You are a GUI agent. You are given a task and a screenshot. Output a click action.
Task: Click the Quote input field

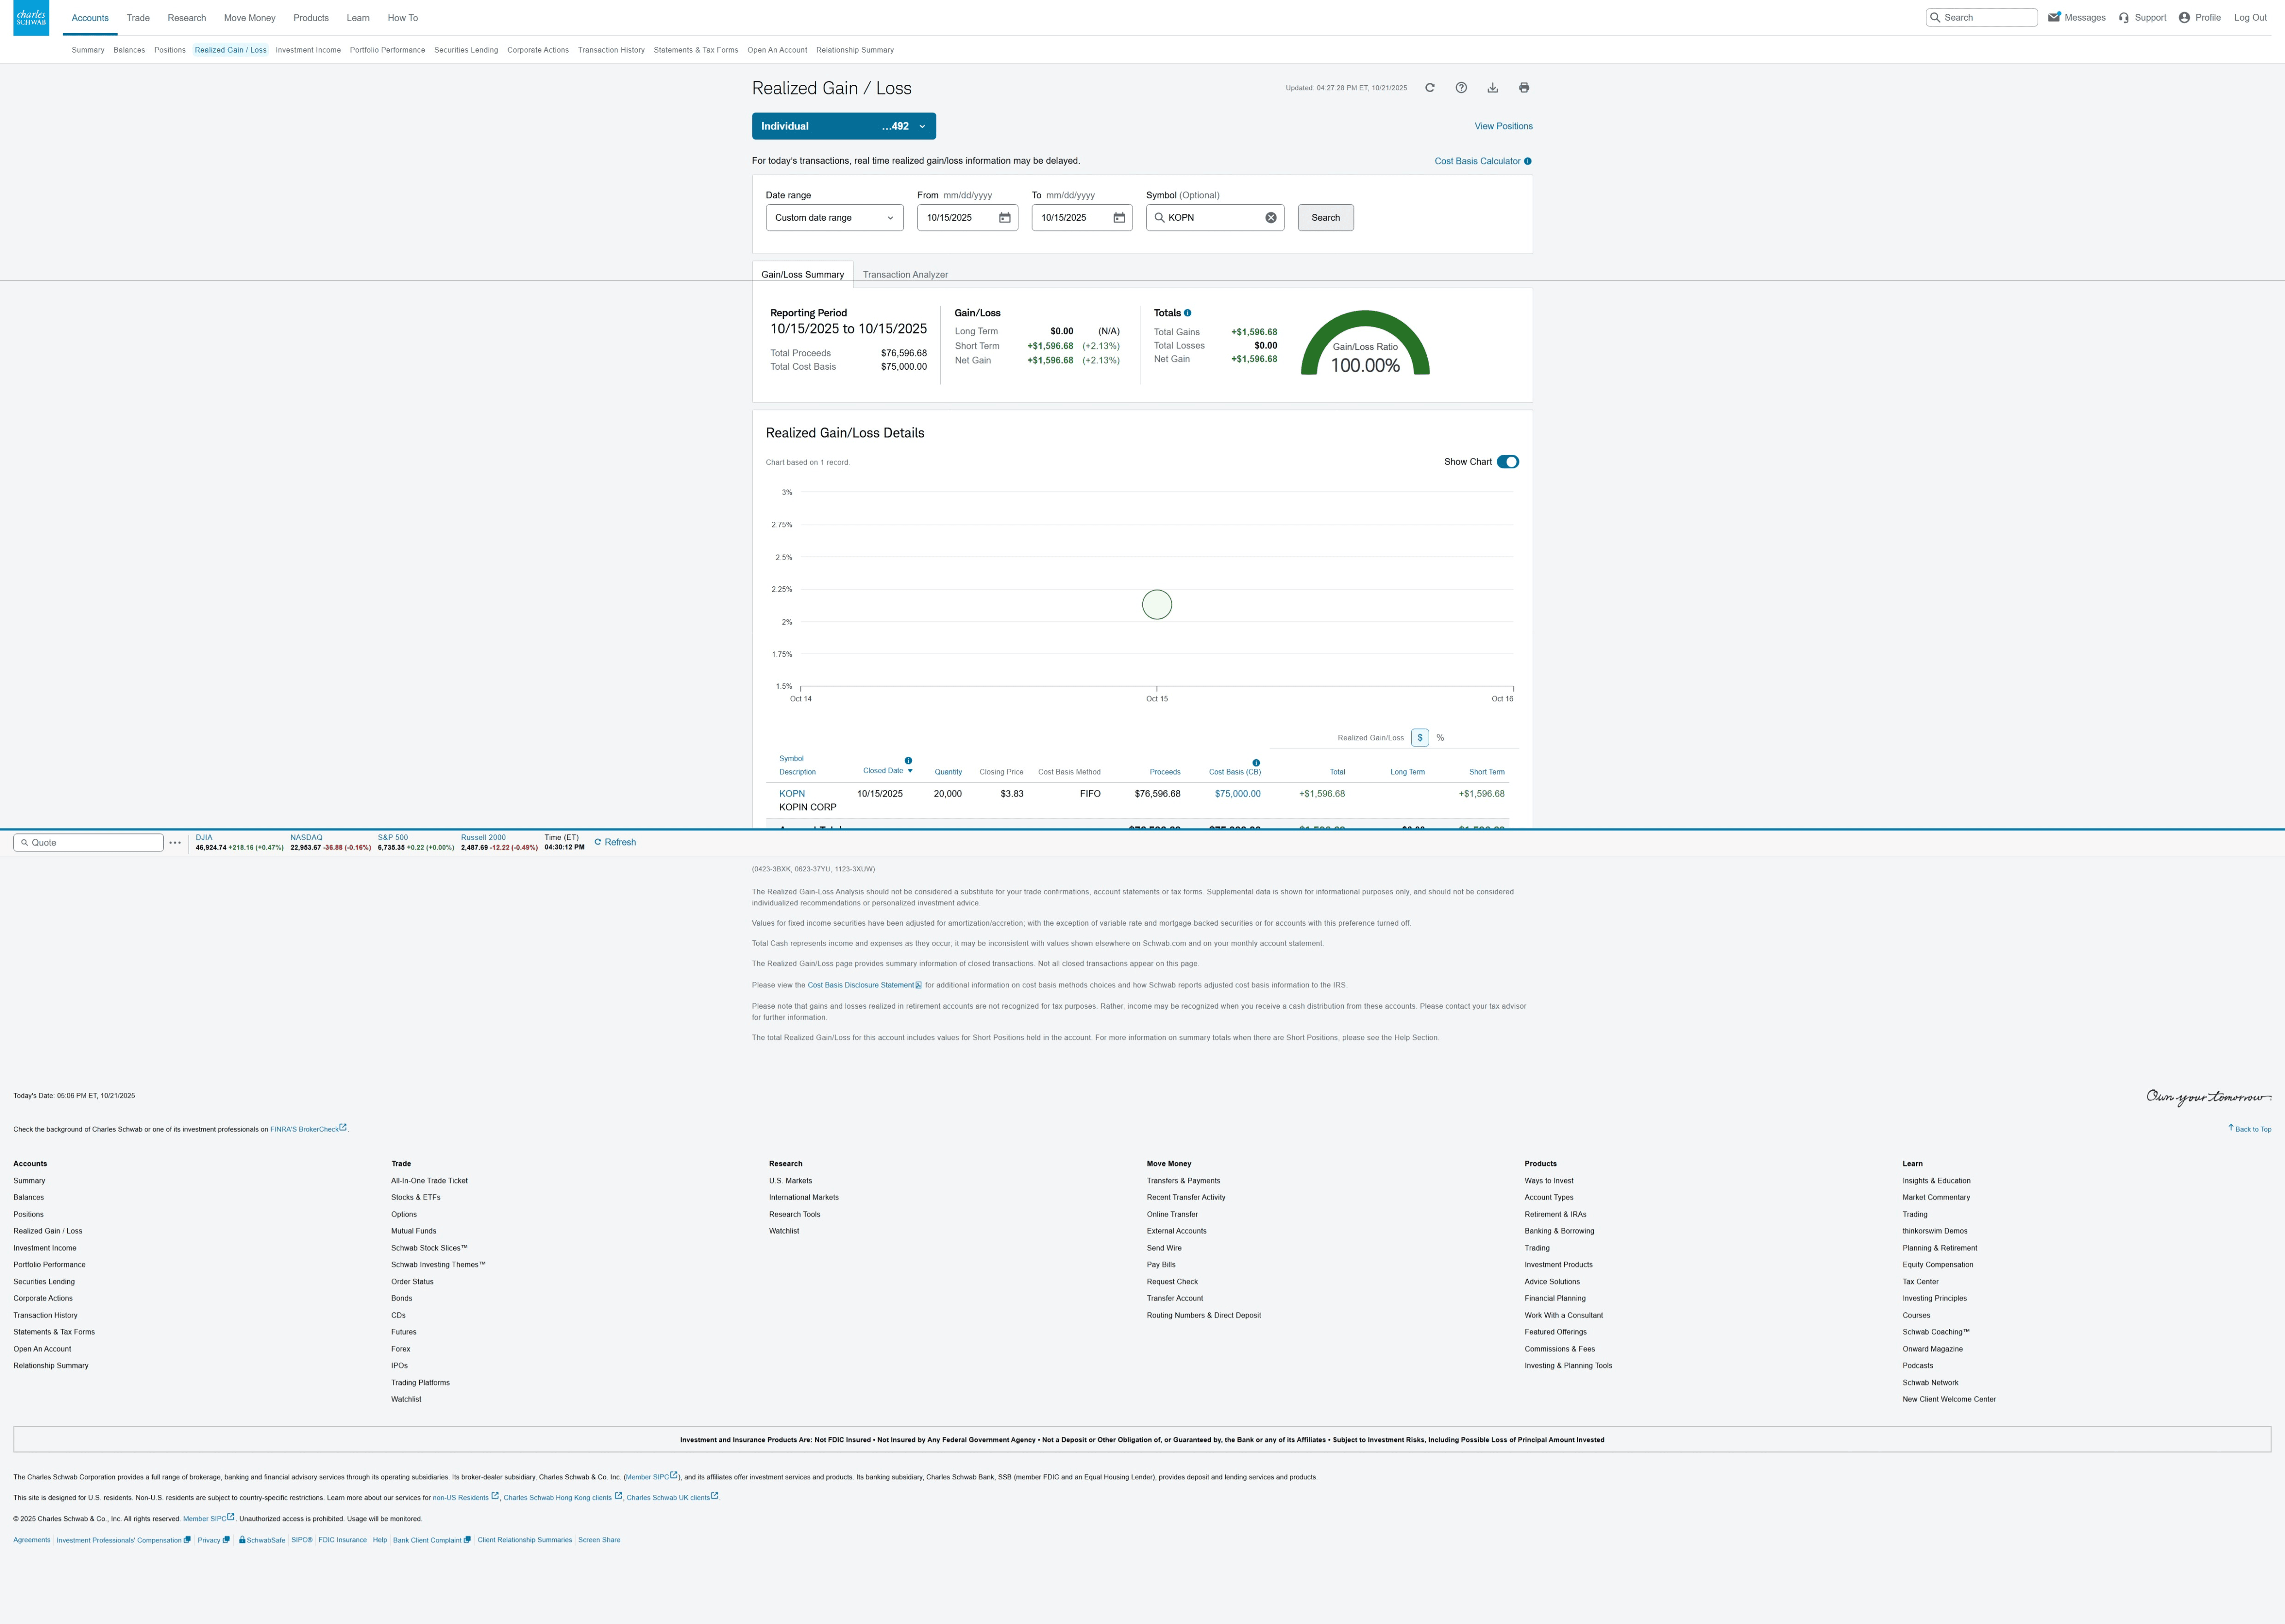click(x=89, y=843)
